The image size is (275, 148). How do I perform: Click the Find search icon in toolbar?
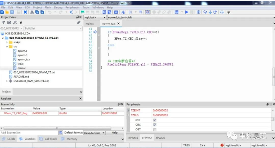pyautogui.click(x=104, y=12)
